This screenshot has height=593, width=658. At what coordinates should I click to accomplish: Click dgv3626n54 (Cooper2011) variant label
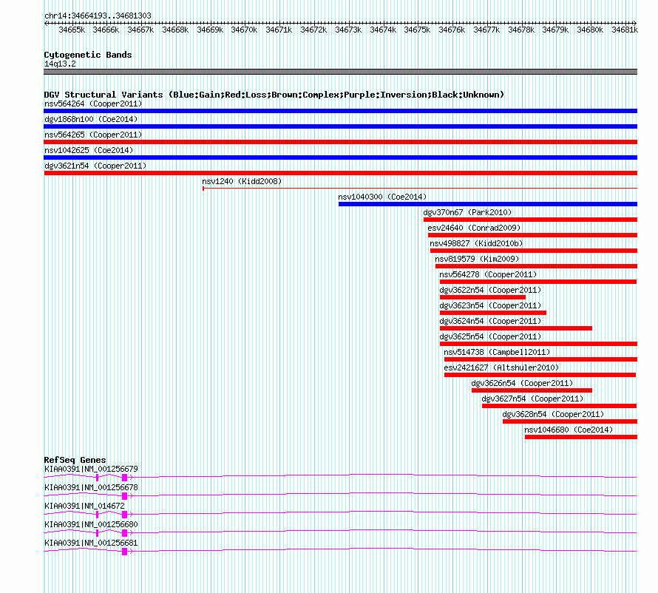pyautogui.click(x=522, y=383)
